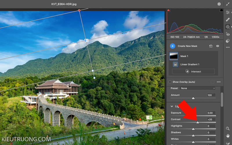Click the Linear Gradient 1 label

coord(190,64)
